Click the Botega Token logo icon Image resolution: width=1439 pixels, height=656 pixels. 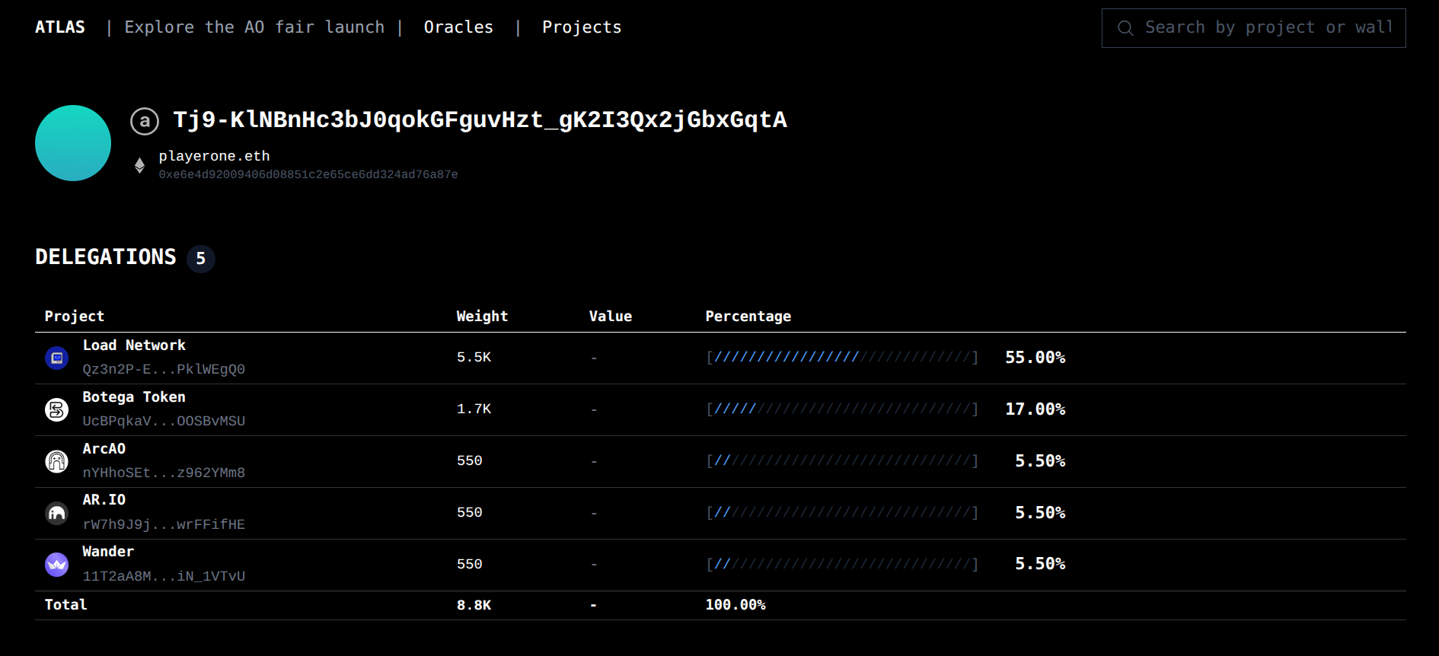(x=57, y=409)
